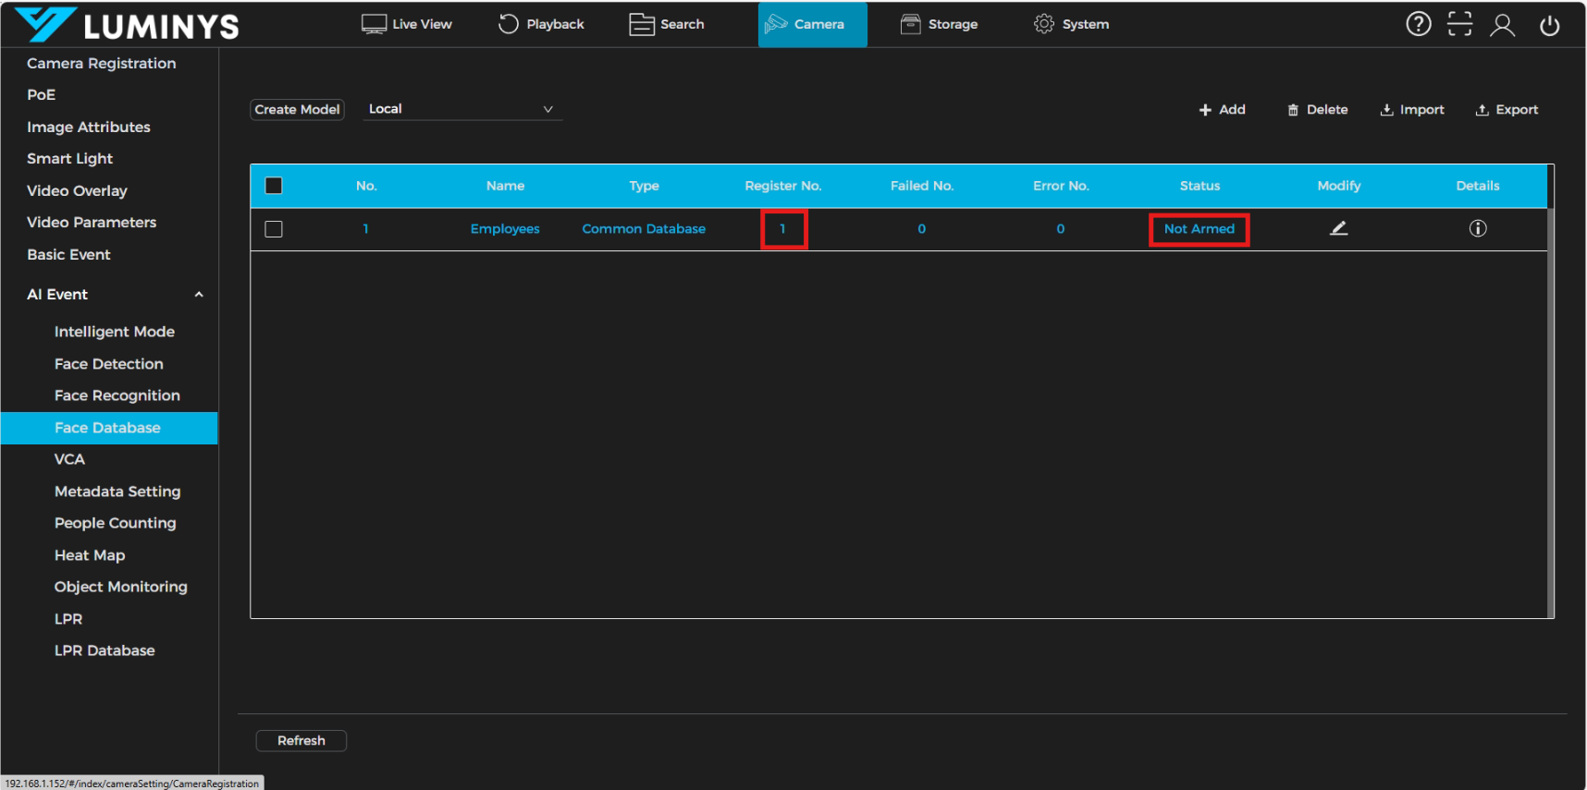The image size is (1587, 790).
Task: Click the power logout icon
Action: pos(1549,25)
